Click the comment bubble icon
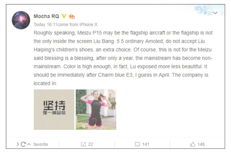Viewport: 231px width, 155px height. pyautogui.click(x=137, y=144)
